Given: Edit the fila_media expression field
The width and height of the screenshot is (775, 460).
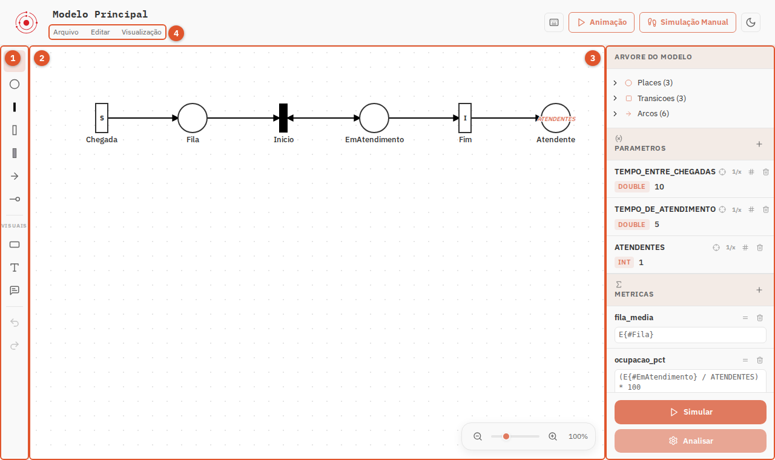Looking at the screenshot, I should (690, 335).
